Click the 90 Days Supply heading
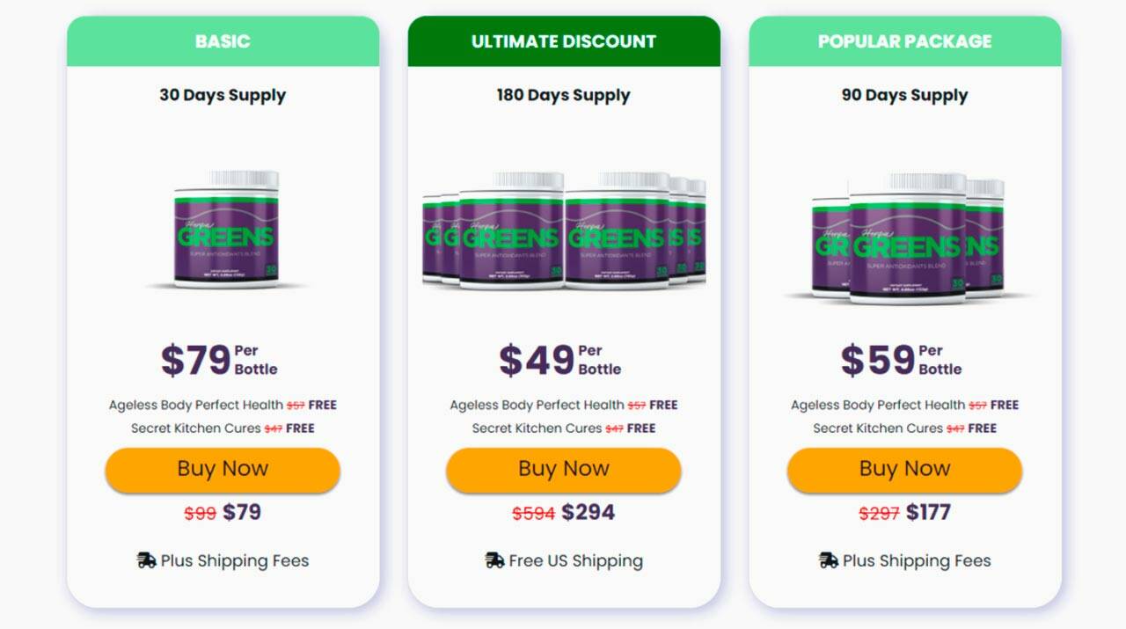 tap(904, 95)
